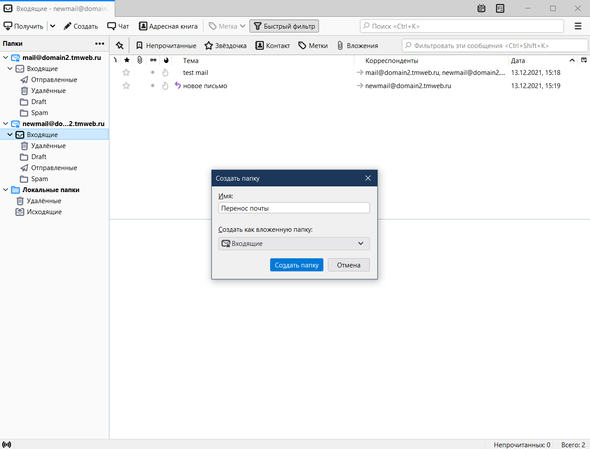Viewport: 590px width, 449px height.
Task: Click the Создать compose message button
Action: 81,26
